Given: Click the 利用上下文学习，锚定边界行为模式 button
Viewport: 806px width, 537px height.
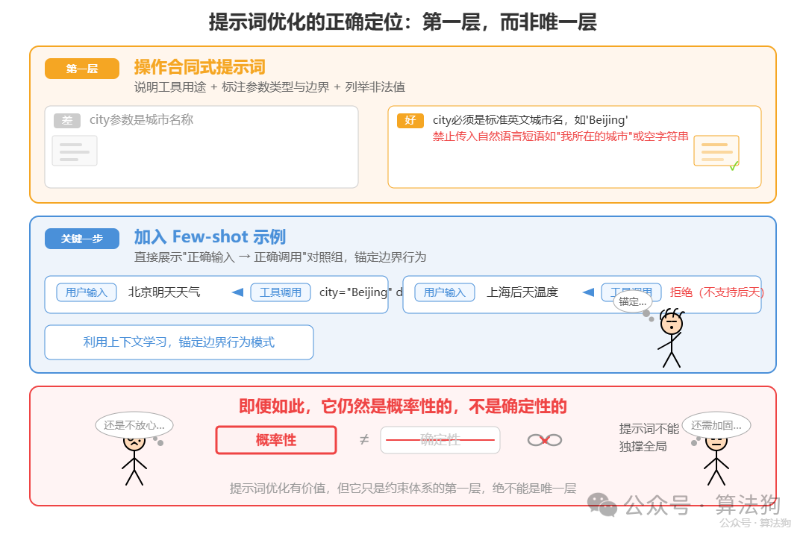Looking at the screenshot, I should coord(178,342).
